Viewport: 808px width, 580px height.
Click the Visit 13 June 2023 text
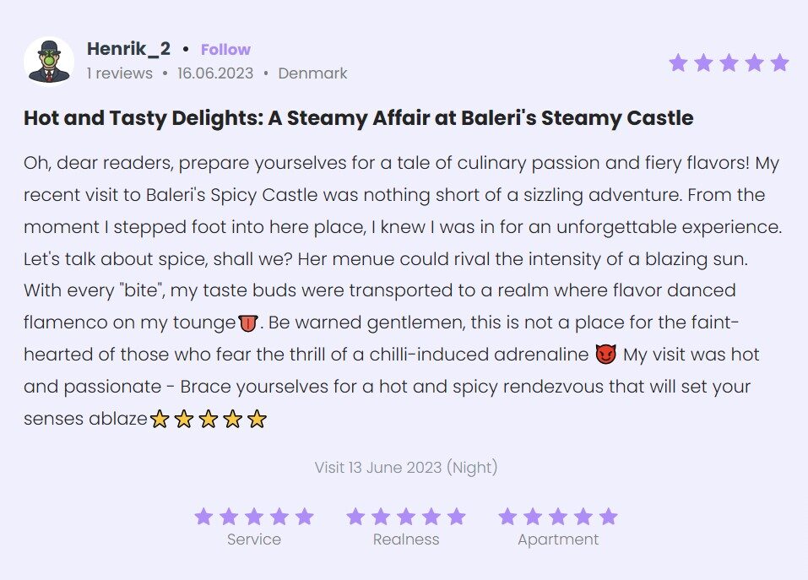point(405,467)
